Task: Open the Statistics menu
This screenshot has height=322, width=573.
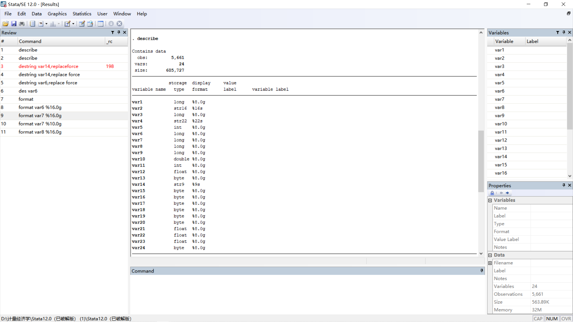Action: [x=81, y=13]
